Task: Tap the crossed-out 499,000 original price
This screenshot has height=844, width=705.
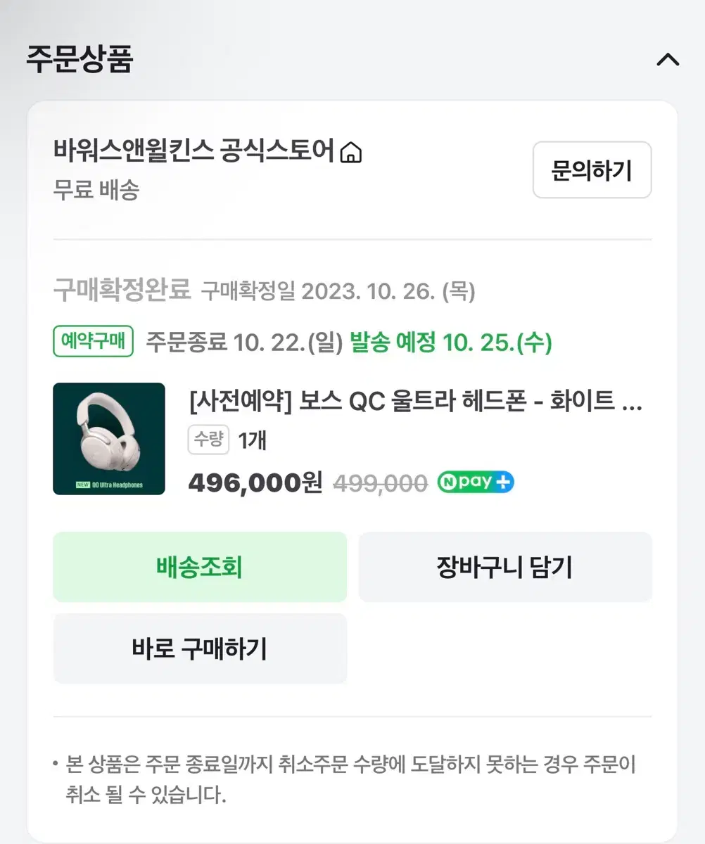Action: (380, 483)
